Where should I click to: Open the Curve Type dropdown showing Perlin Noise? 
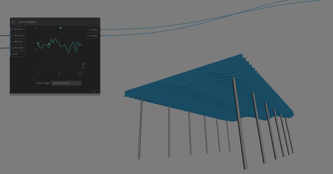tap(66, 83)
